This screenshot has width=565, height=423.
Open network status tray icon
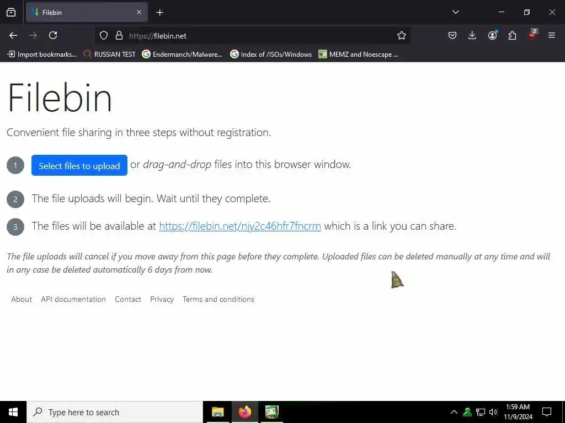click(481, 412)
